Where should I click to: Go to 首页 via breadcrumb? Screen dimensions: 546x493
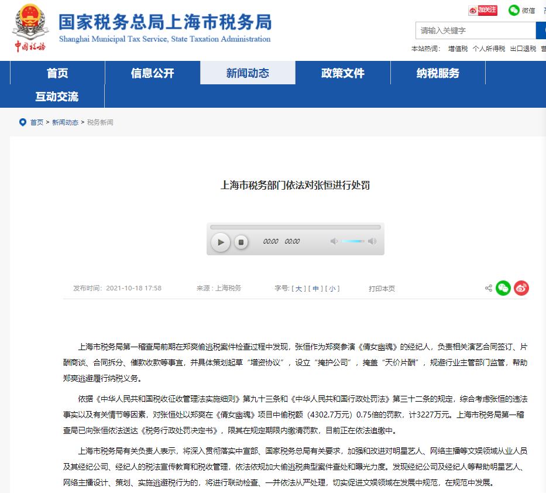36,122
